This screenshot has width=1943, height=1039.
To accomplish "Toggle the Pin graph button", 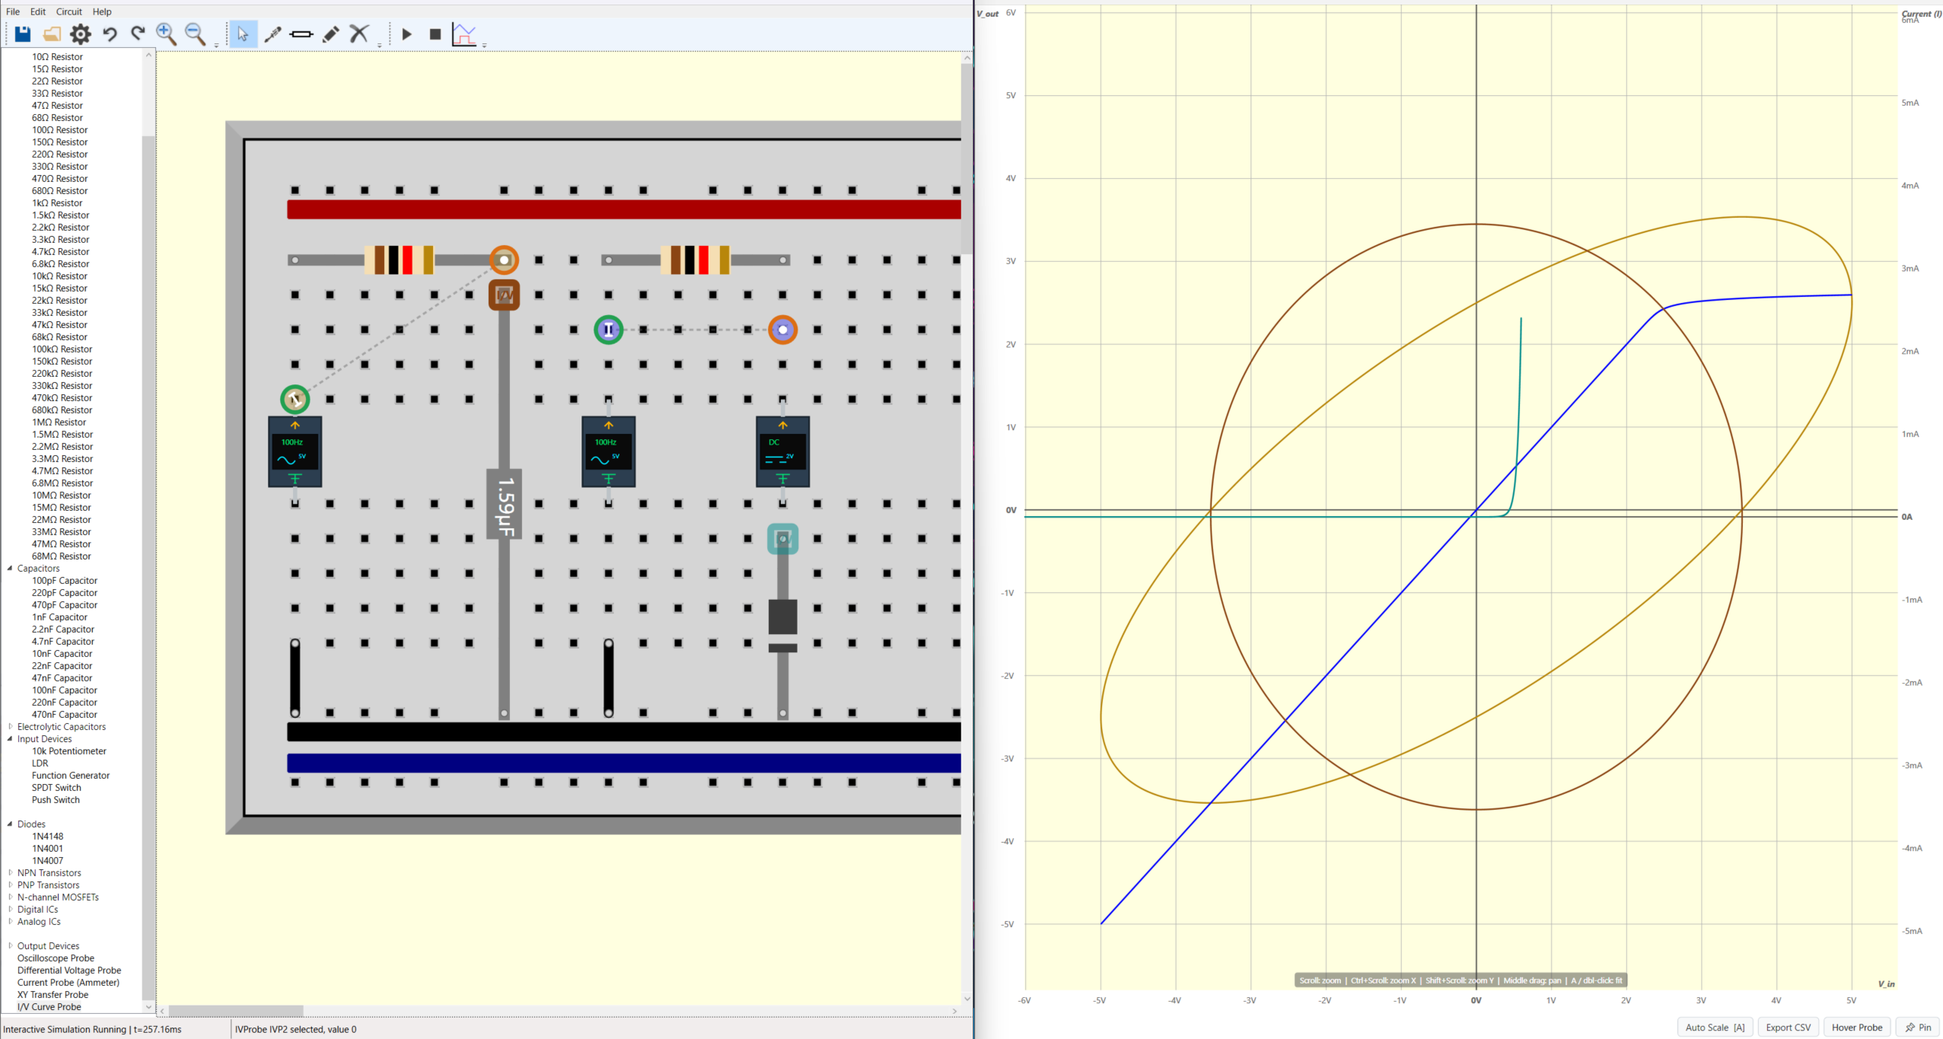I will click(x=1918, y=1027).
